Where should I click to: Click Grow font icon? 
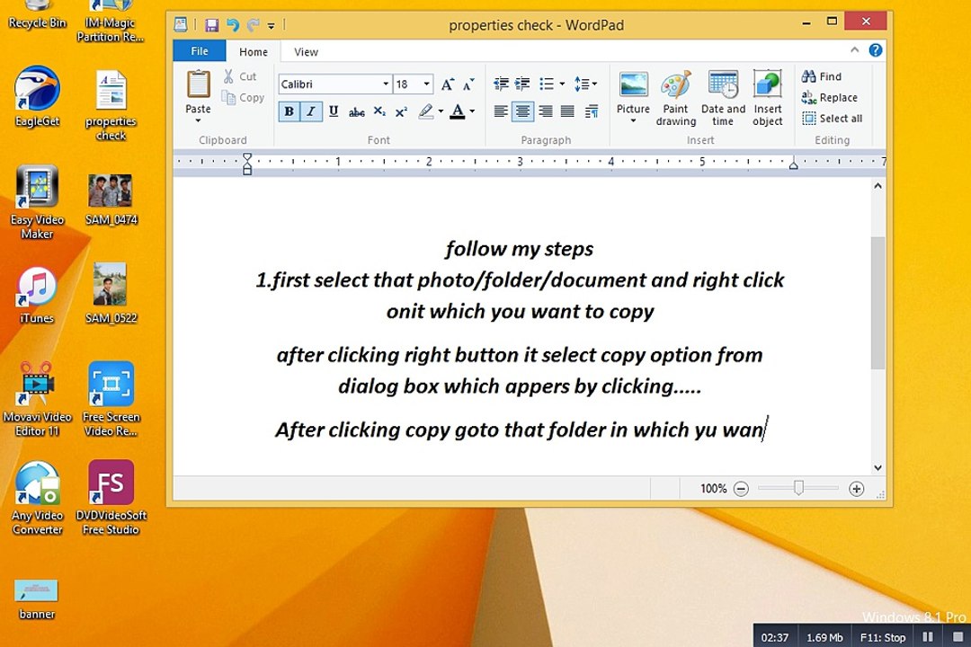pyautogui.click(x=447, y=84)
